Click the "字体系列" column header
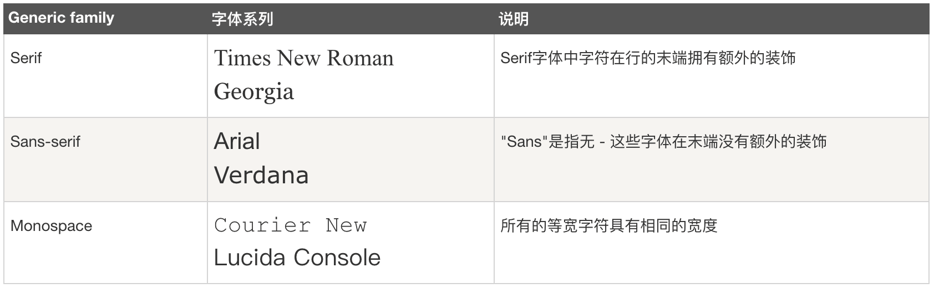This screenshot has width=934, height=288. (242, 19)
